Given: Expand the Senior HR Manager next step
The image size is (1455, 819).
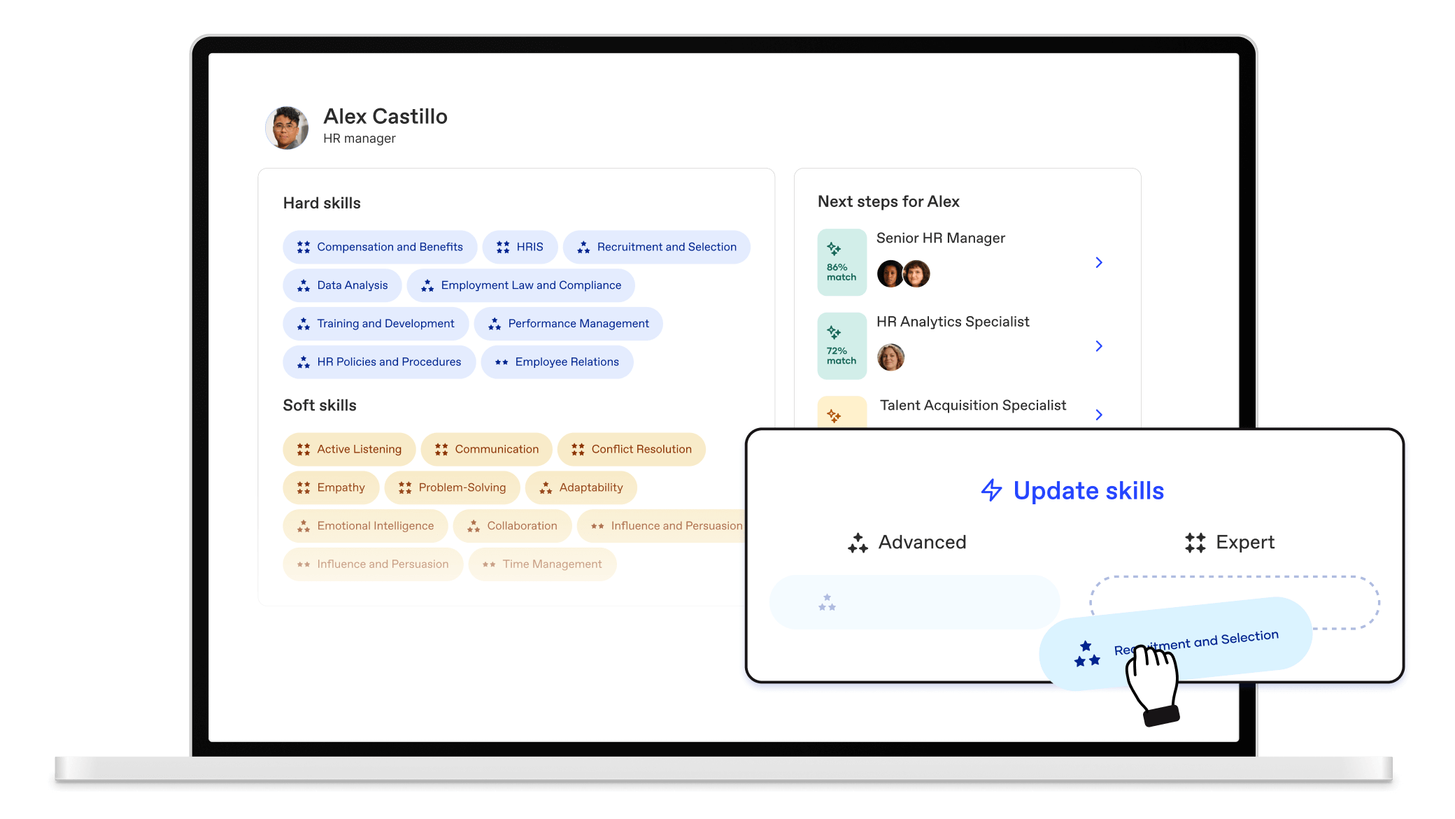Looking at the screenshot, I should click(1098, 262).
